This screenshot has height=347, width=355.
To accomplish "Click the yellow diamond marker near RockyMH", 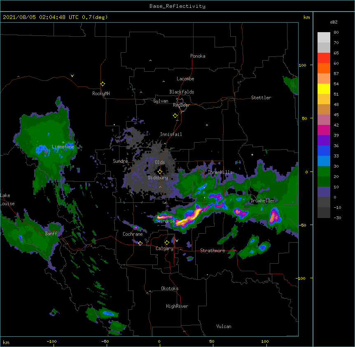I will coord(103,84).
